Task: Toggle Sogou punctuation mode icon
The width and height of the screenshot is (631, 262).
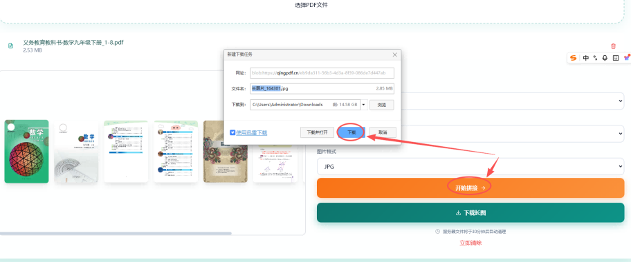Action: pyautogui.click(x=596, y=58)
